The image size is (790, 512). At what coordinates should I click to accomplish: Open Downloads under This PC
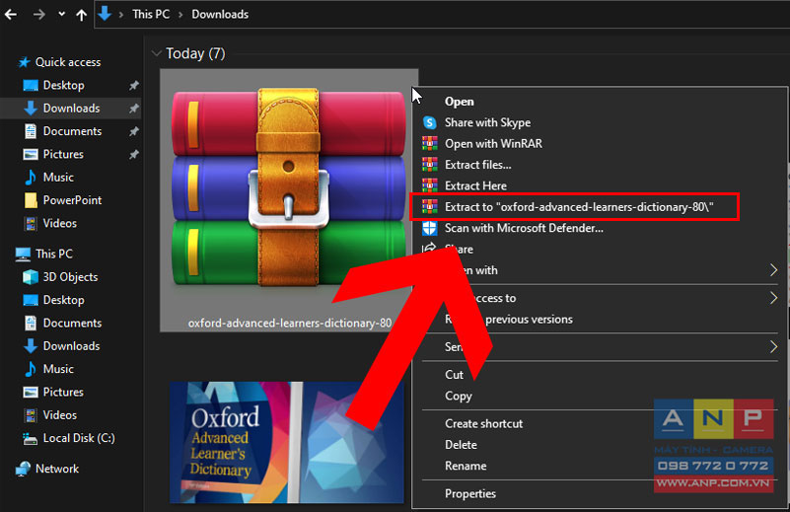[71, 346]
